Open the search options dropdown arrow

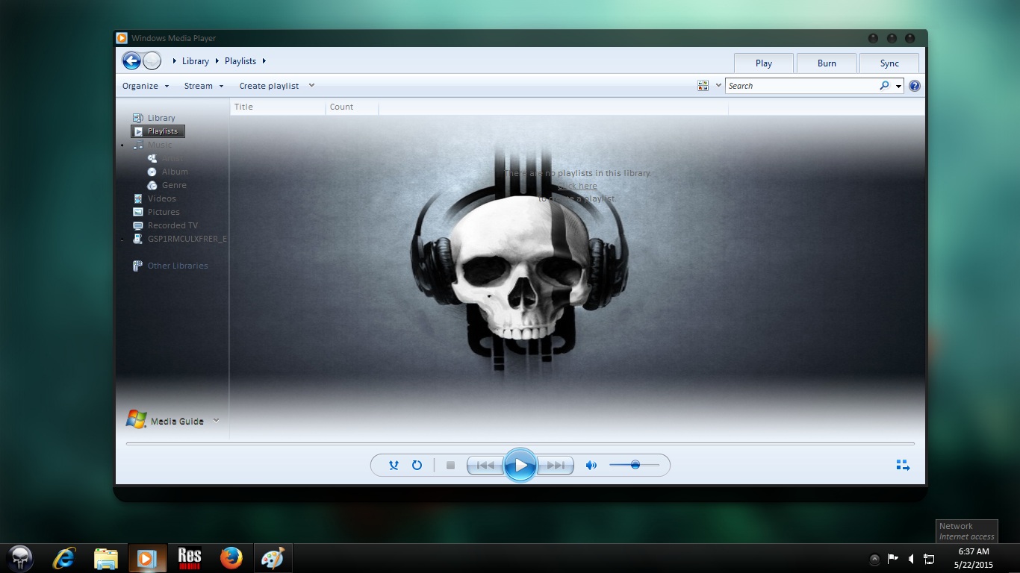tap(898, 86)
